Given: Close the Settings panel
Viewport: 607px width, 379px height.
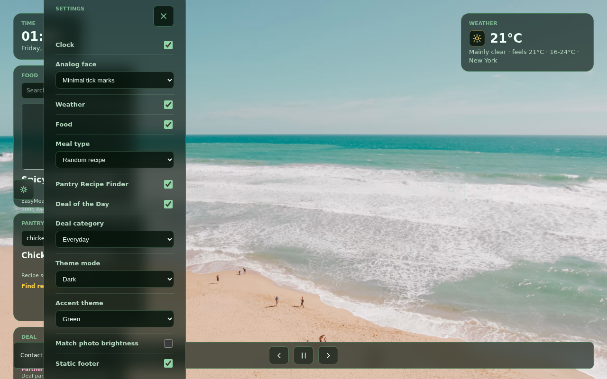Looking at the screenshot, I should (x=164, y=16).
